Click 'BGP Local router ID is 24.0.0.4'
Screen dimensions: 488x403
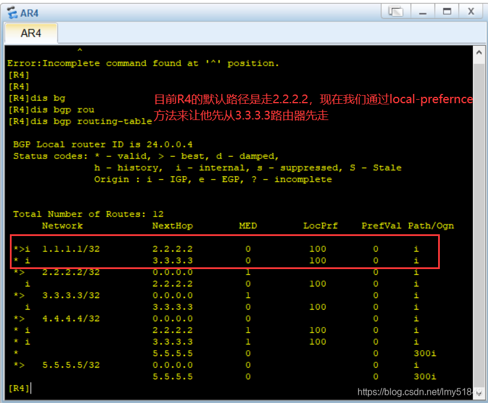point(103,144)
